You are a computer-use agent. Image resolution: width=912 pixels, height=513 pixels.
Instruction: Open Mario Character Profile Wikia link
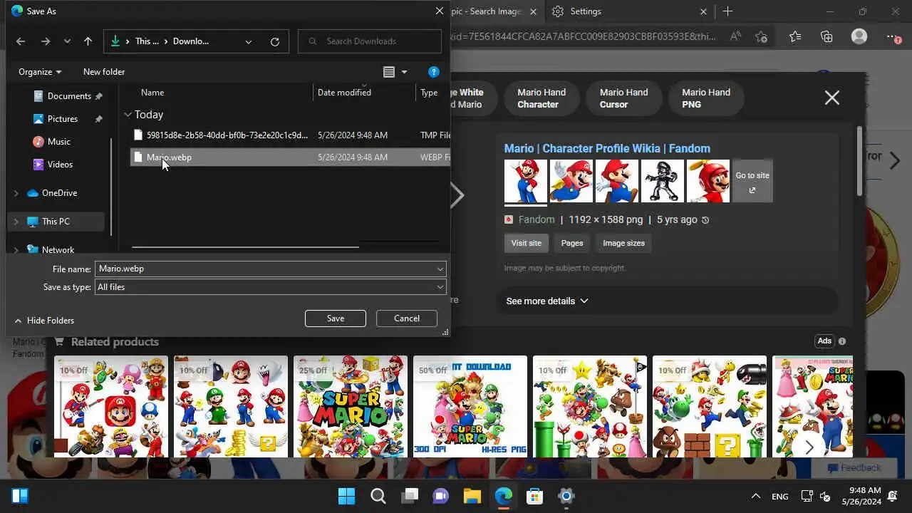[x=607, y=148]
